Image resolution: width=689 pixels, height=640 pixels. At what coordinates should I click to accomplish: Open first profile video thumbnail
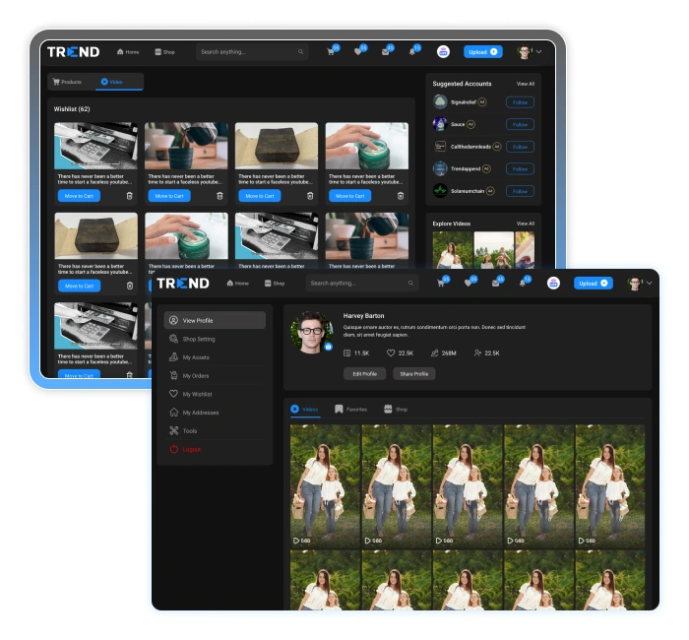[325, 486]
